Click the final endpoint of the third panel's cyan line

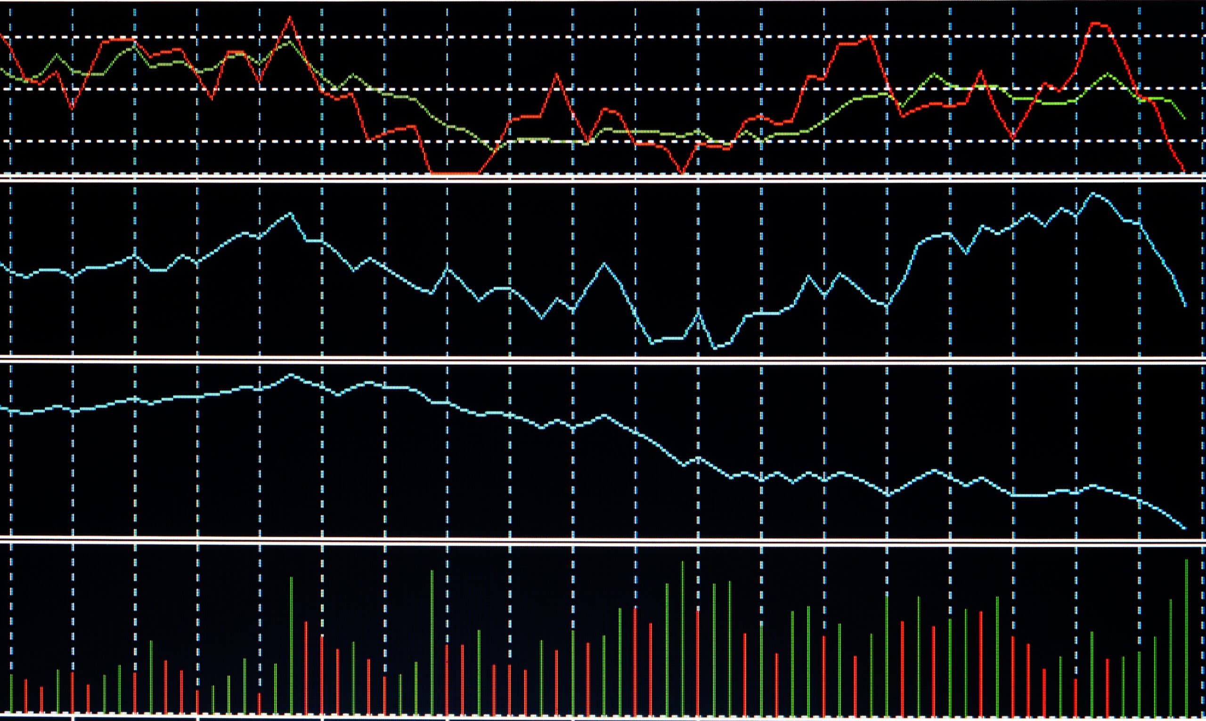point(1185,528)
